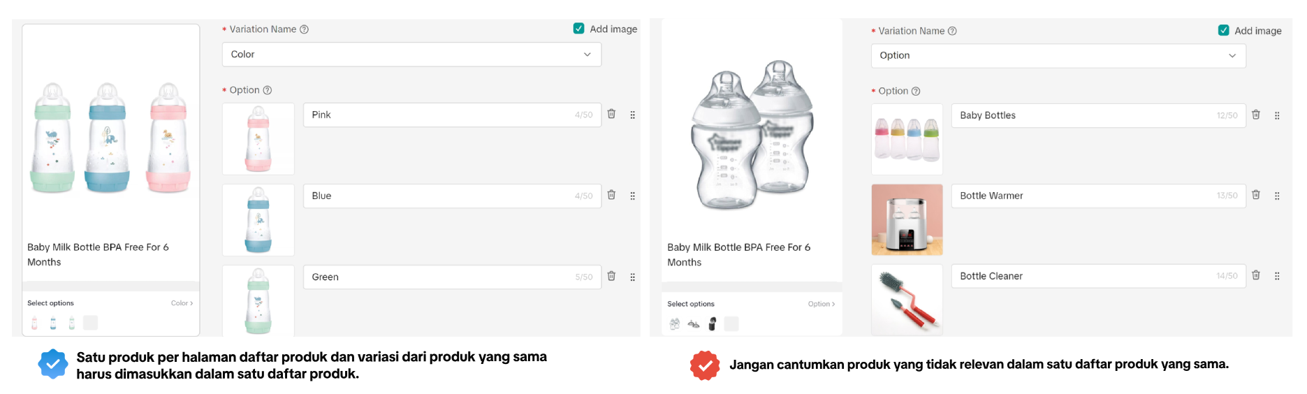Viewport: 1307px width, 394px height.
Task: Click help icon next to left Variation Name
Action: click(305, 29)
